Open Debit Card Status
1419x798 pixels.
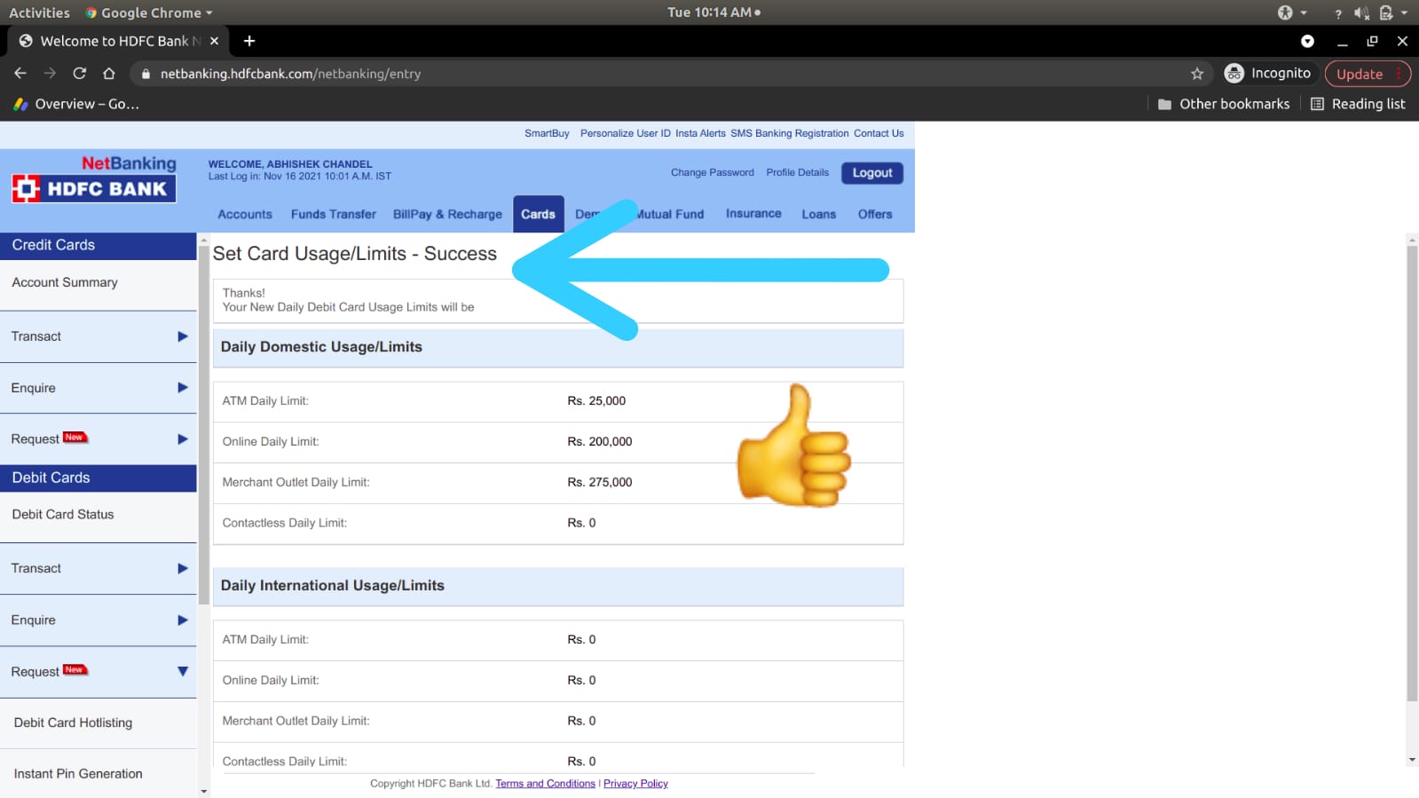[98, 515]
